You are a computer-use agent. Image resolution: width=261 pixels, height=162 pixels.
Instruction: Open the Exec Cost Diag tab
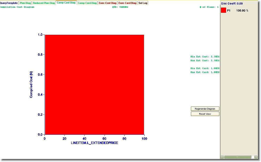(x=108, y=3)
